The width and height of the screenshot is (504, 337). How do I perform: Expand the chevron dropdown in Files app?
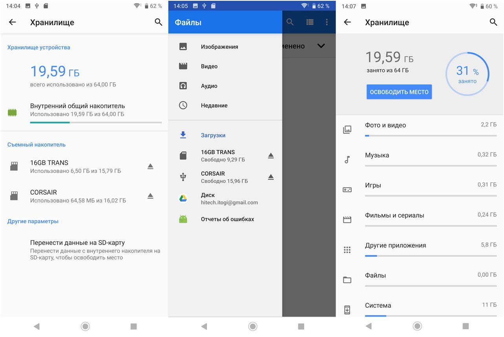(x=321, y=46)
